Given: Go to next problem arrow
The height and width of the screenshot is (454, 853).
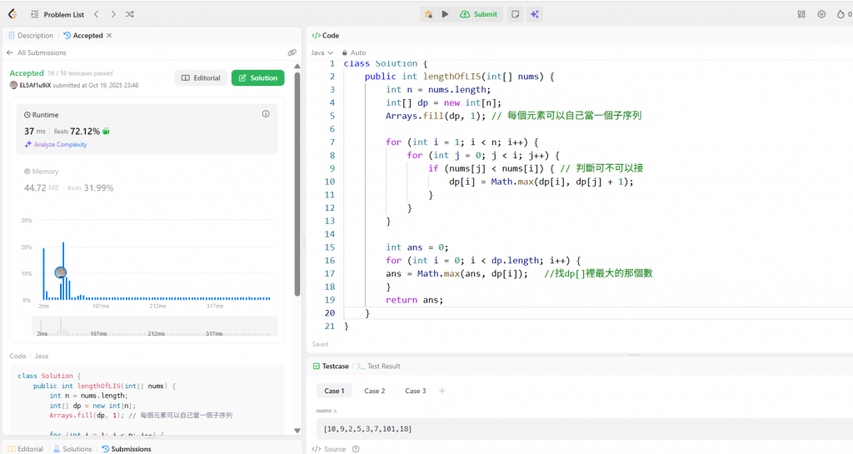Looking at the screenshot, I should point(113,14).
